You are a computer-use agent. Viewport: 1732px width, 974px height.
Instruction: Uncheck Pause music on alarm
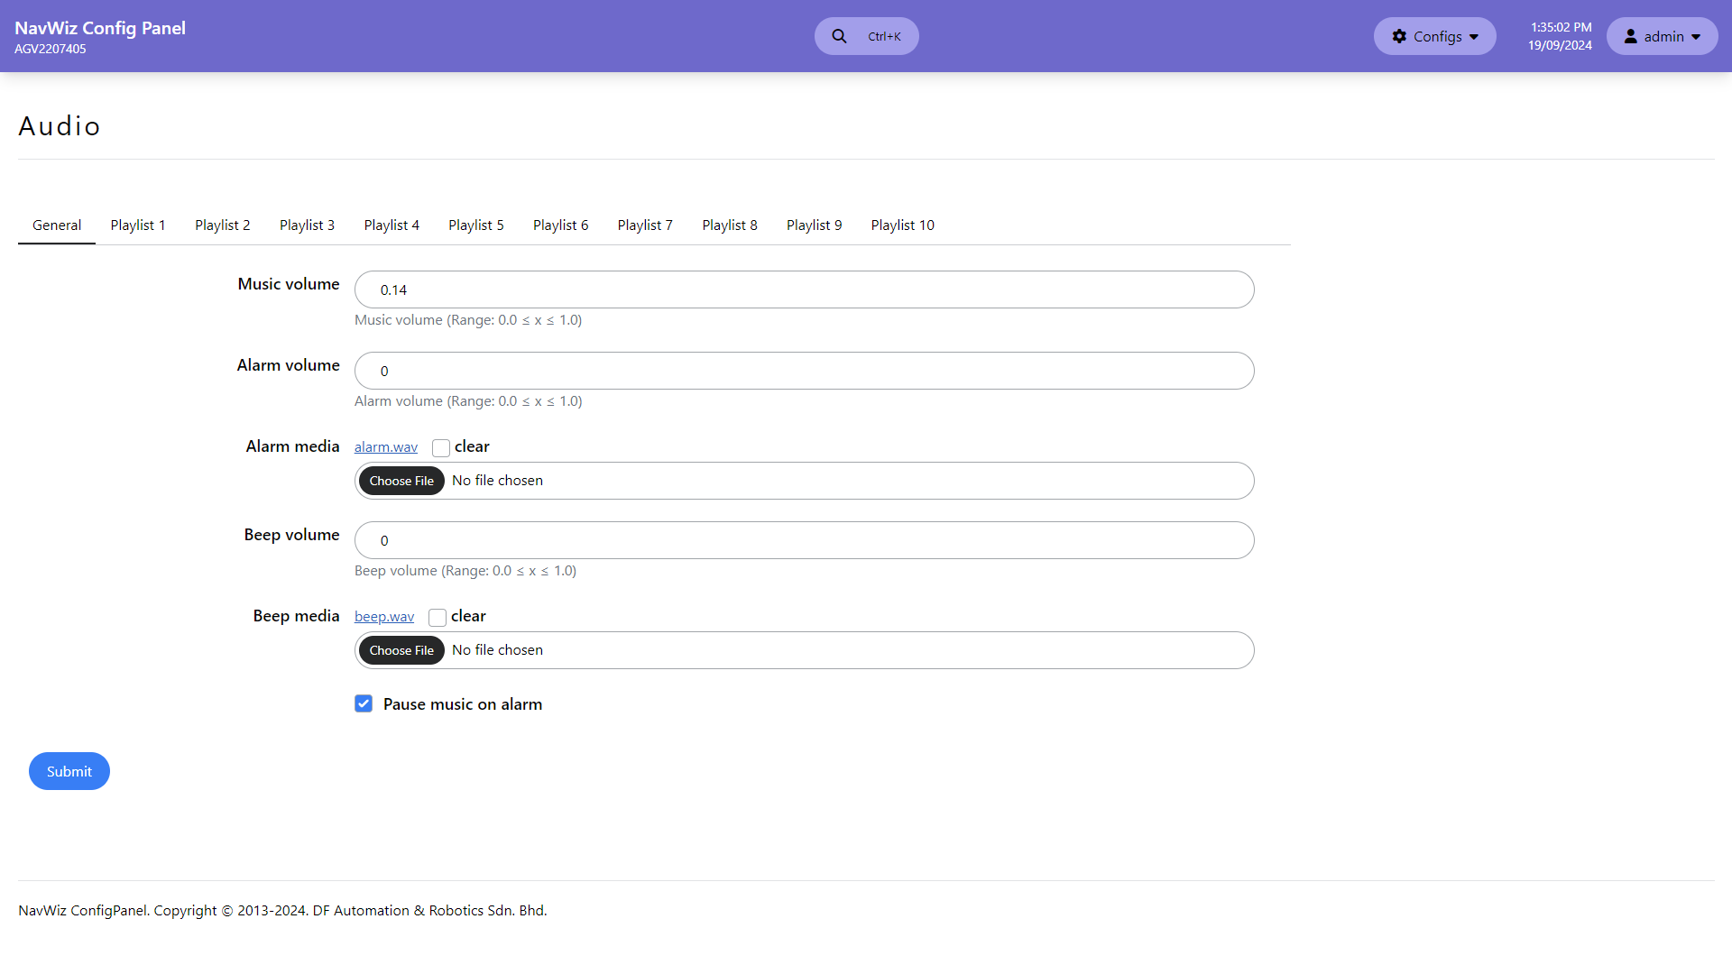(x=364, y=703)
